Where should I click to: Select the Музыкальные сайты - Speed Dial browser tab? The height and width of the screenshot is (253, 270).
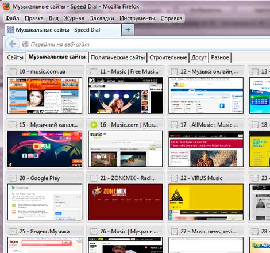click(x=63, y=30)
